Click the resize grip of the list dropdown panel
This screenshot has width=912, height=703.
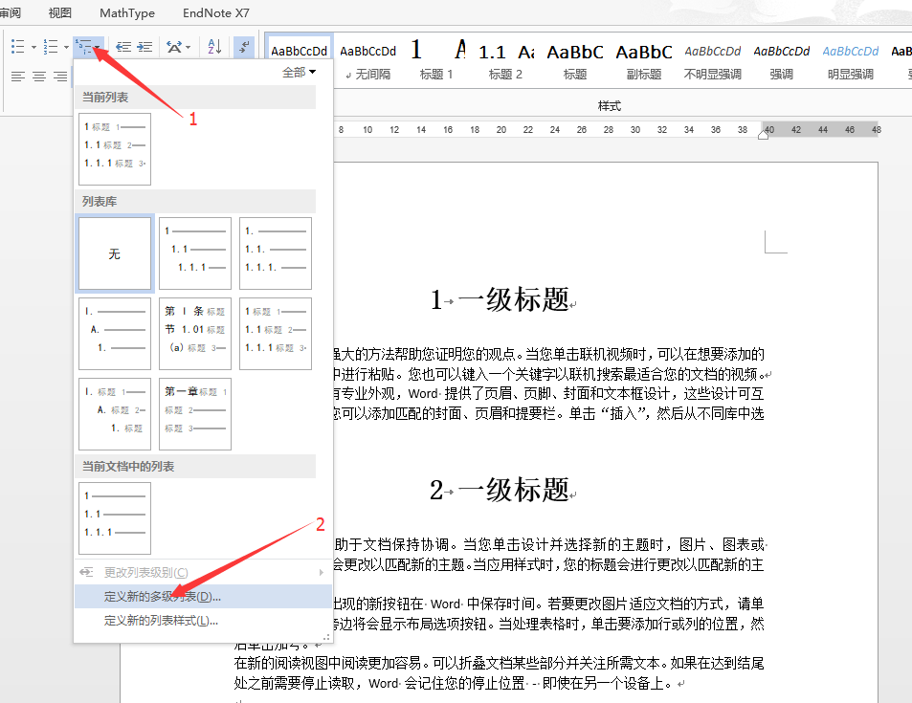(326, 637)
